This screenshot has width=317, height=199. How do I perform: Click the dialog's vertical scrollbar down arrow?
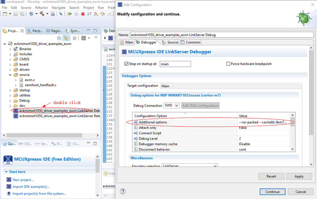click(x=311, y=164)
